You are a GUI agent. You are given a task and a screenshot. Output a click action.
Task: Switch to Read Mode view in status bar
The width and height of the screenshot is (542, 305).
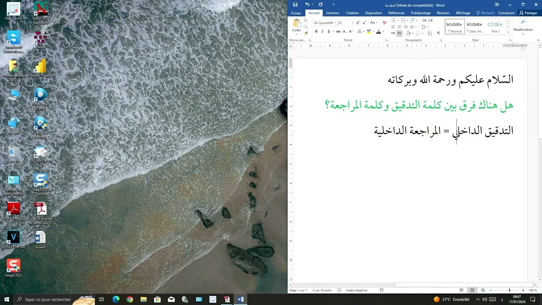pyautogui.click(x=461, y=290)
